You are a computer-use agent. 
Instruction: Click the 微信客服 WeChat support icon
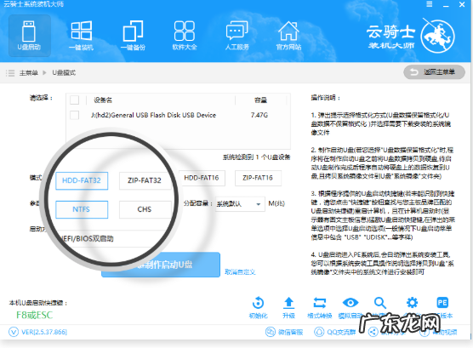pyautogui.click(x=271, y=332)
